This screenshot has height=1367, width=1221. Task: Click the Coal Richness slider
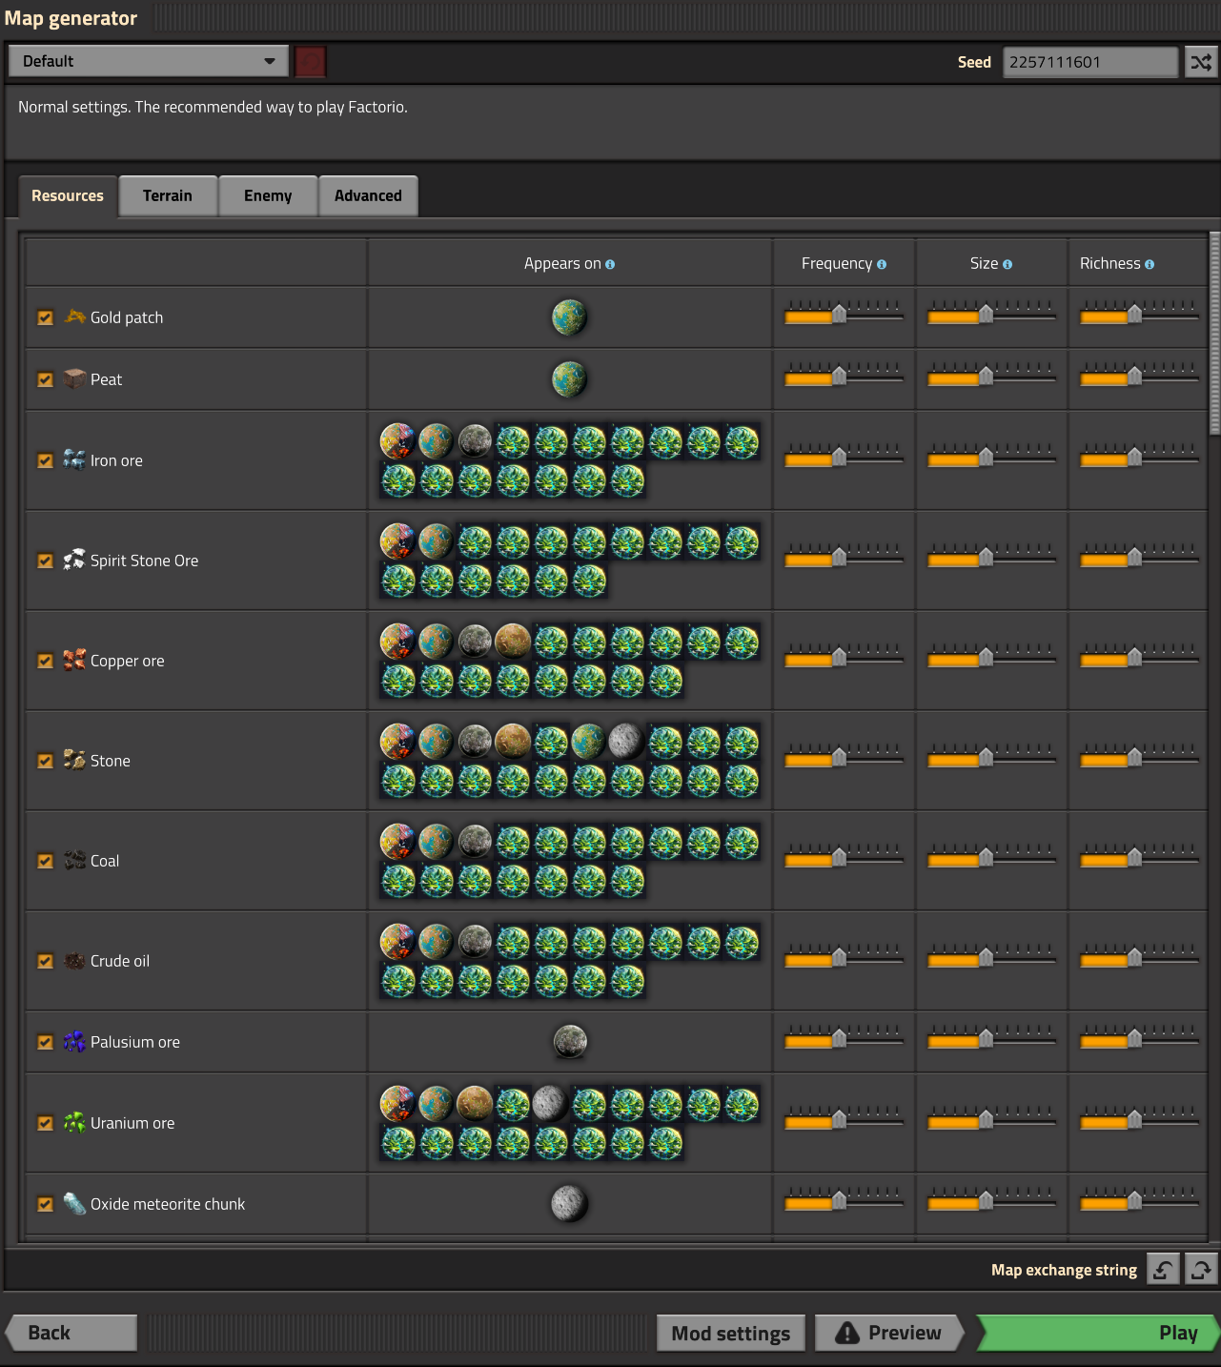(1139, 857)
